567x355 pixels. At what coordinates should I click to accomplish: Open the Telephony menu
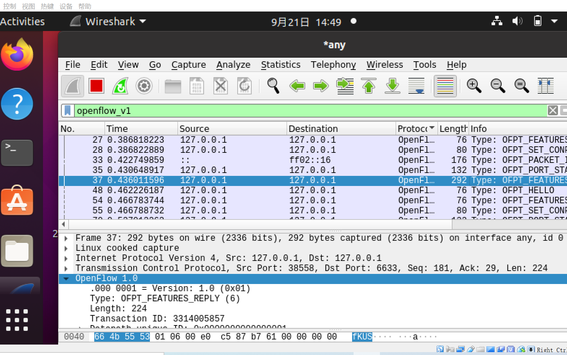point(333,65)
